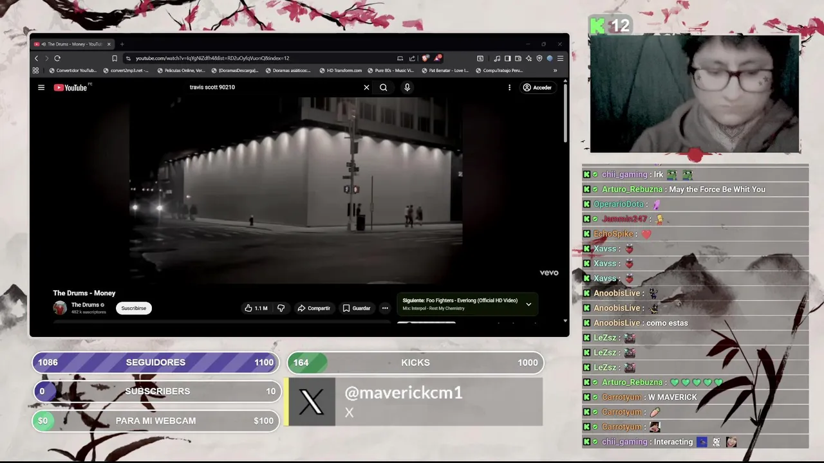
Task: Click Siguiente: Foo Fighters - Everlong text
Action: click(x=460, y=300)
